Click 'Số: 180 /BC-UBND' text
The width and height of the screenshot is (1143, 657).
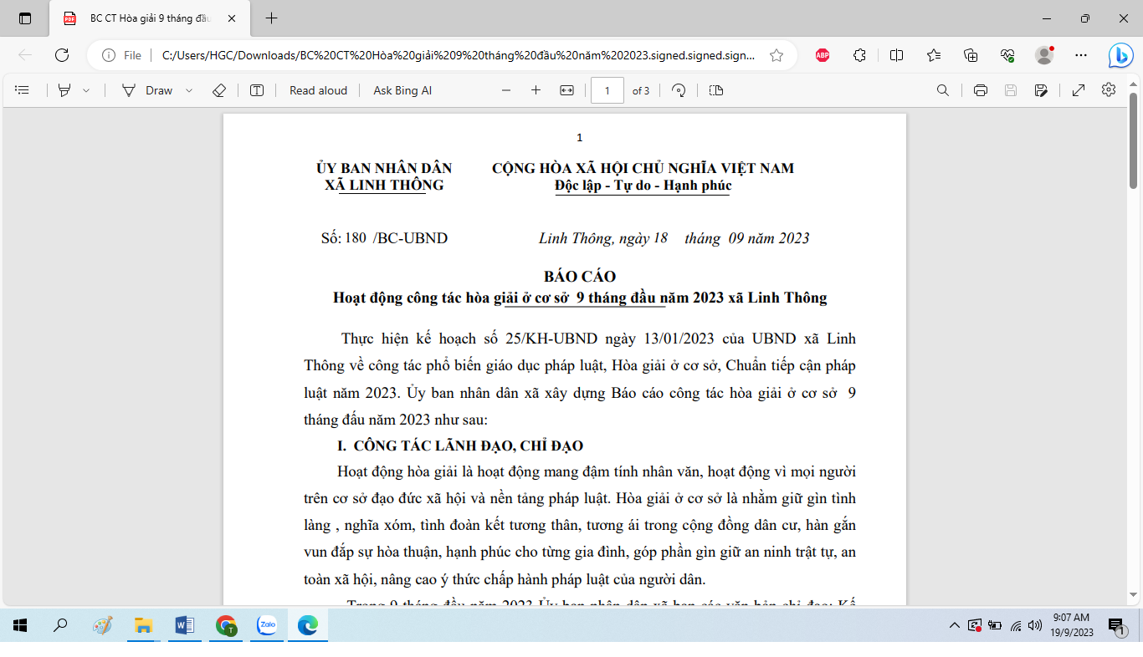(x=384, y=238)
